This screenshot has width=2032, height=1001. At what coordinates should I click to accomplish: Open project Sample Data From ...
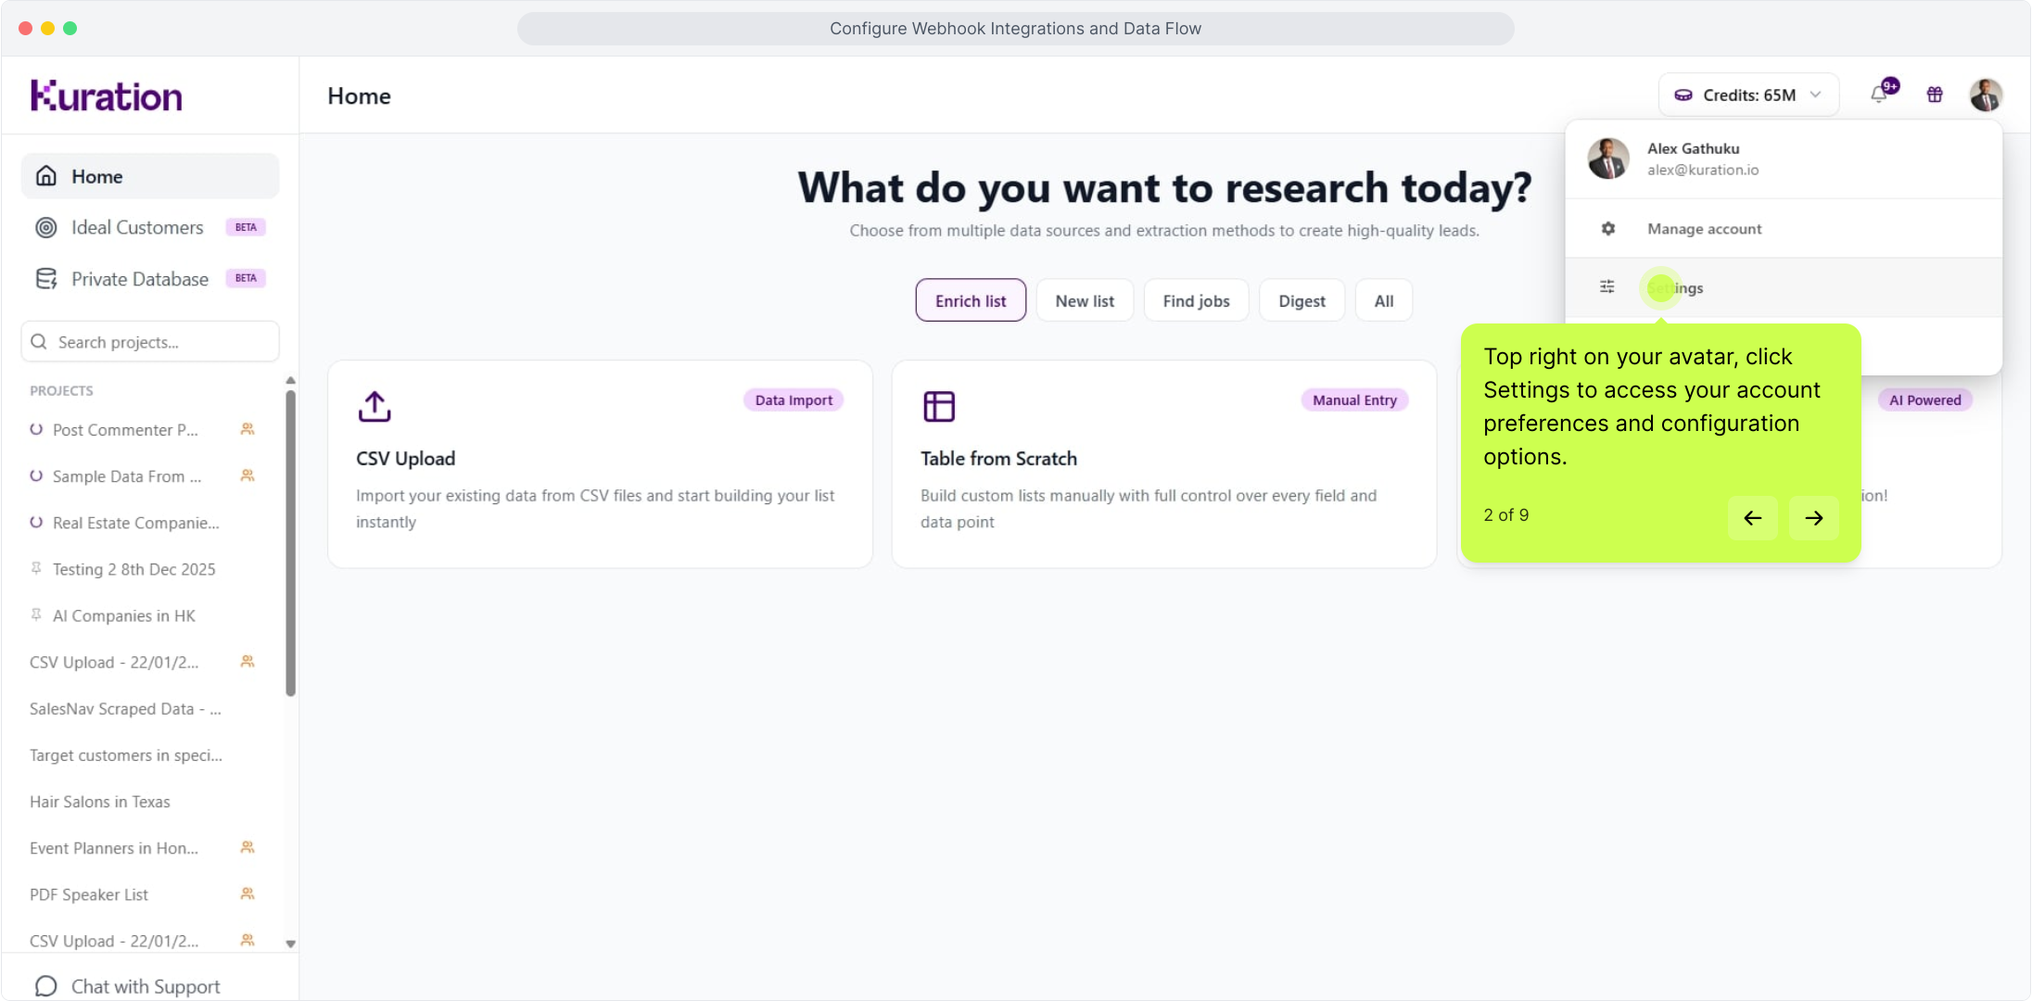(x=127, y=475)
